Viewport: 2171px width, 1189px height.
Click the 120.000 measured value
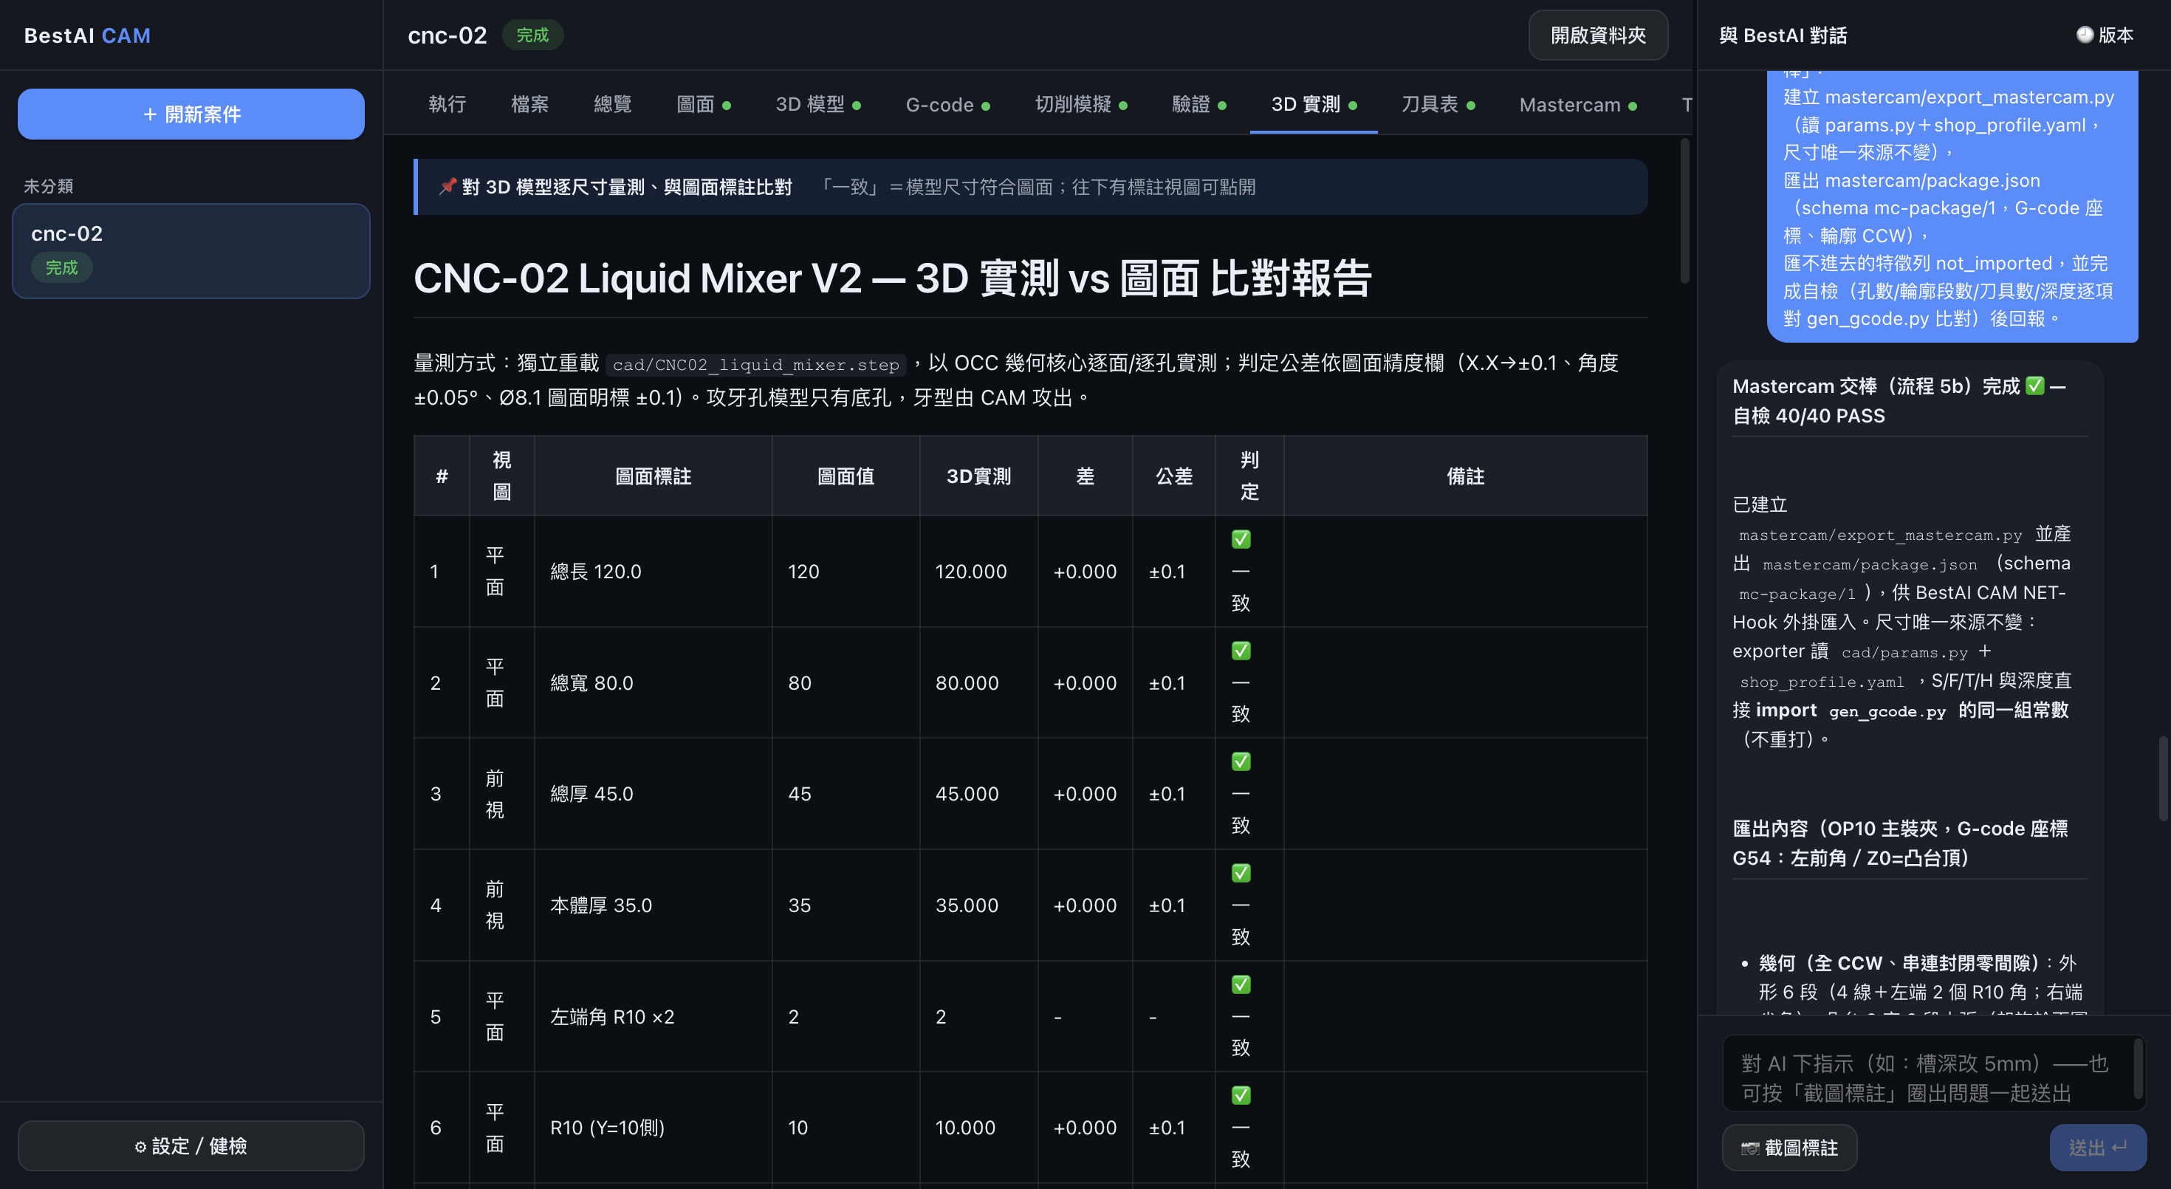[x=971, y=572]
